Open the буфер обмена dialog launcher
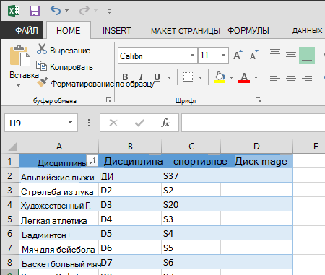 [x=108, y=100]
